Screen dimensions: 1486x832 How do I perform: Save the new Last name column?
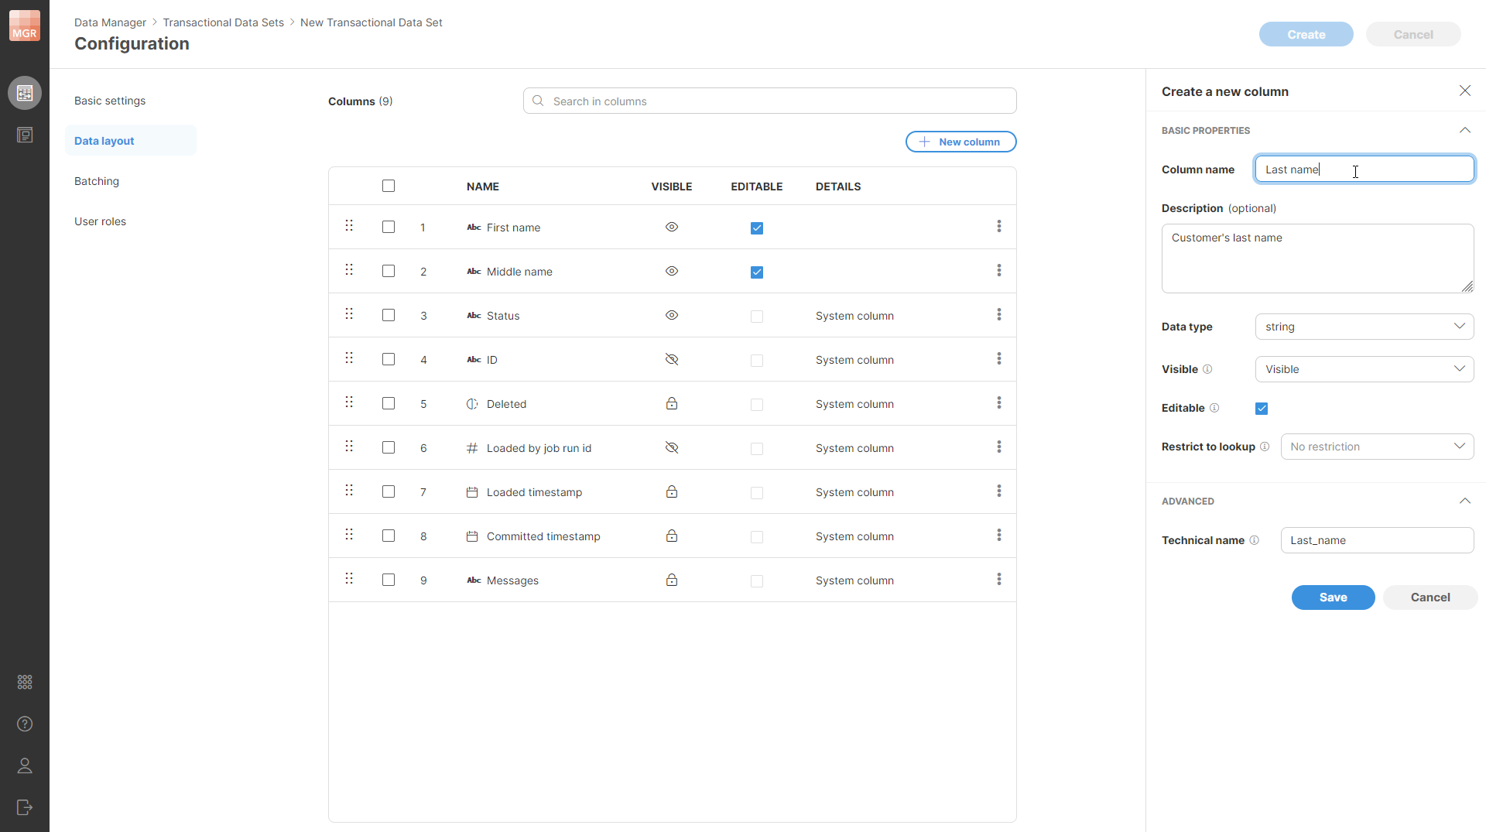tap(1333, 597)
